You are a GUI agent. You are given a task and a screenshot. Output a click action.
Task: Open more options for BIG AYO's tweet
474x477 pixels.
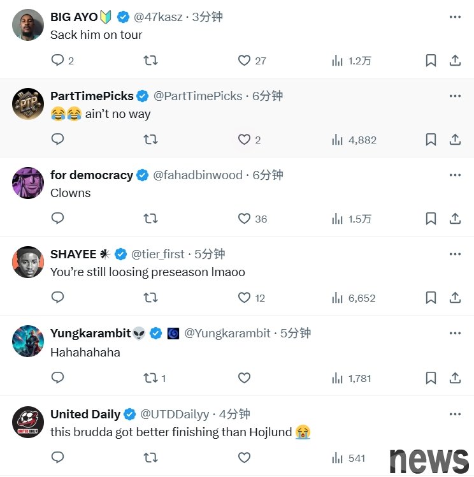coord(455,17)
